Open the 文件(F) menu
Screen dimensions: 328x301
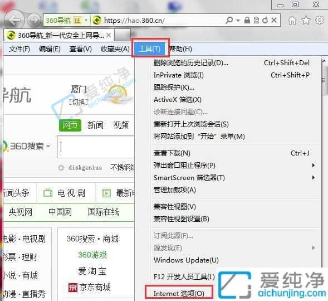[x=19, y=49]
